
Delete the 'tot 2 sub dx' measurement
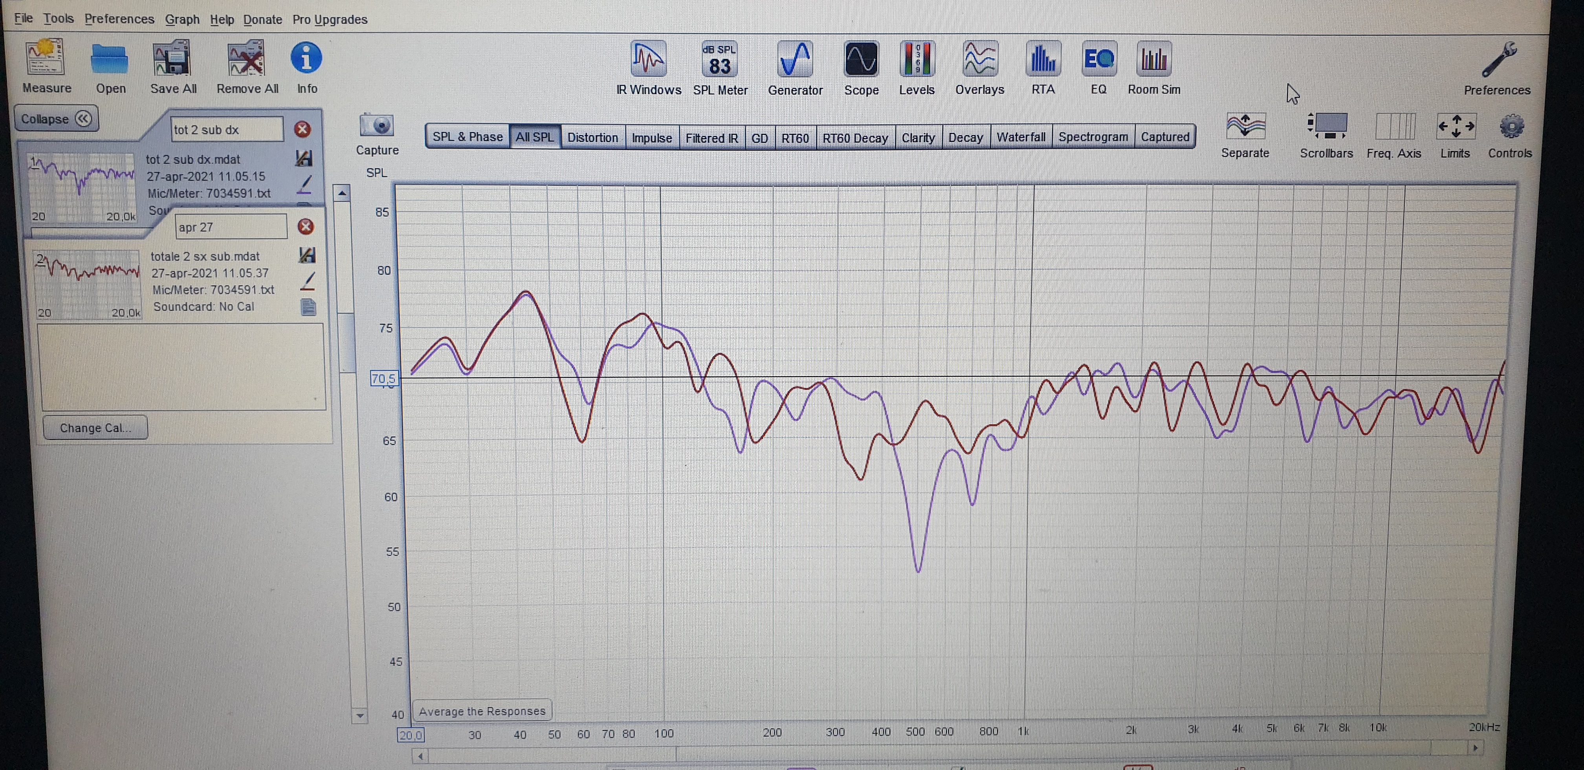click(302, 129)
